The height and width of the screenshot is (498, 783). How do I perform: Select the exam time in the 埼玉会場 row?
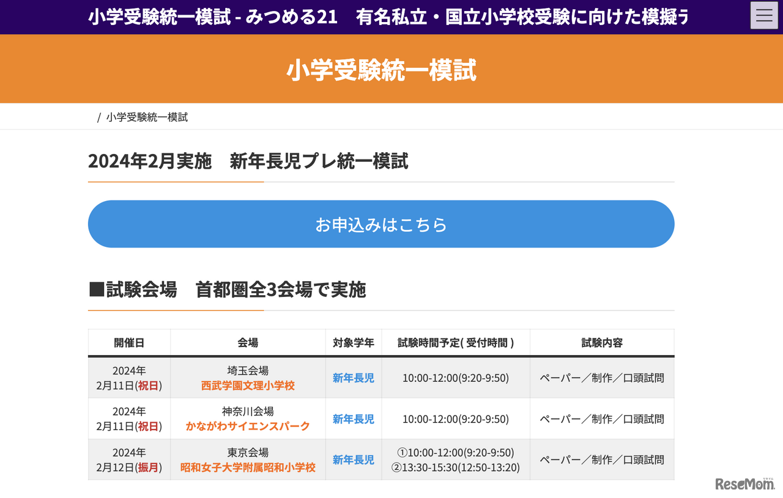pos(456,378)
